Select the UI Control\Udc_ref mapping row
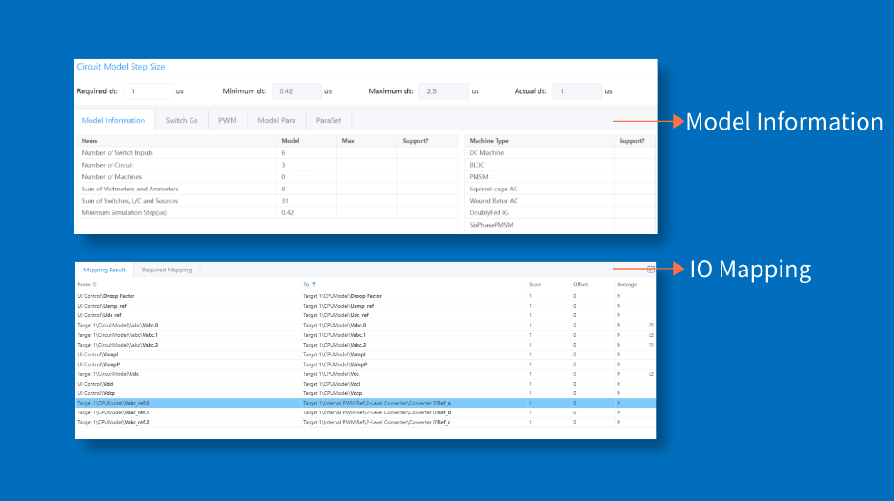Image resolution: width=894 pixels, height=501 pixels. [365, 315]
